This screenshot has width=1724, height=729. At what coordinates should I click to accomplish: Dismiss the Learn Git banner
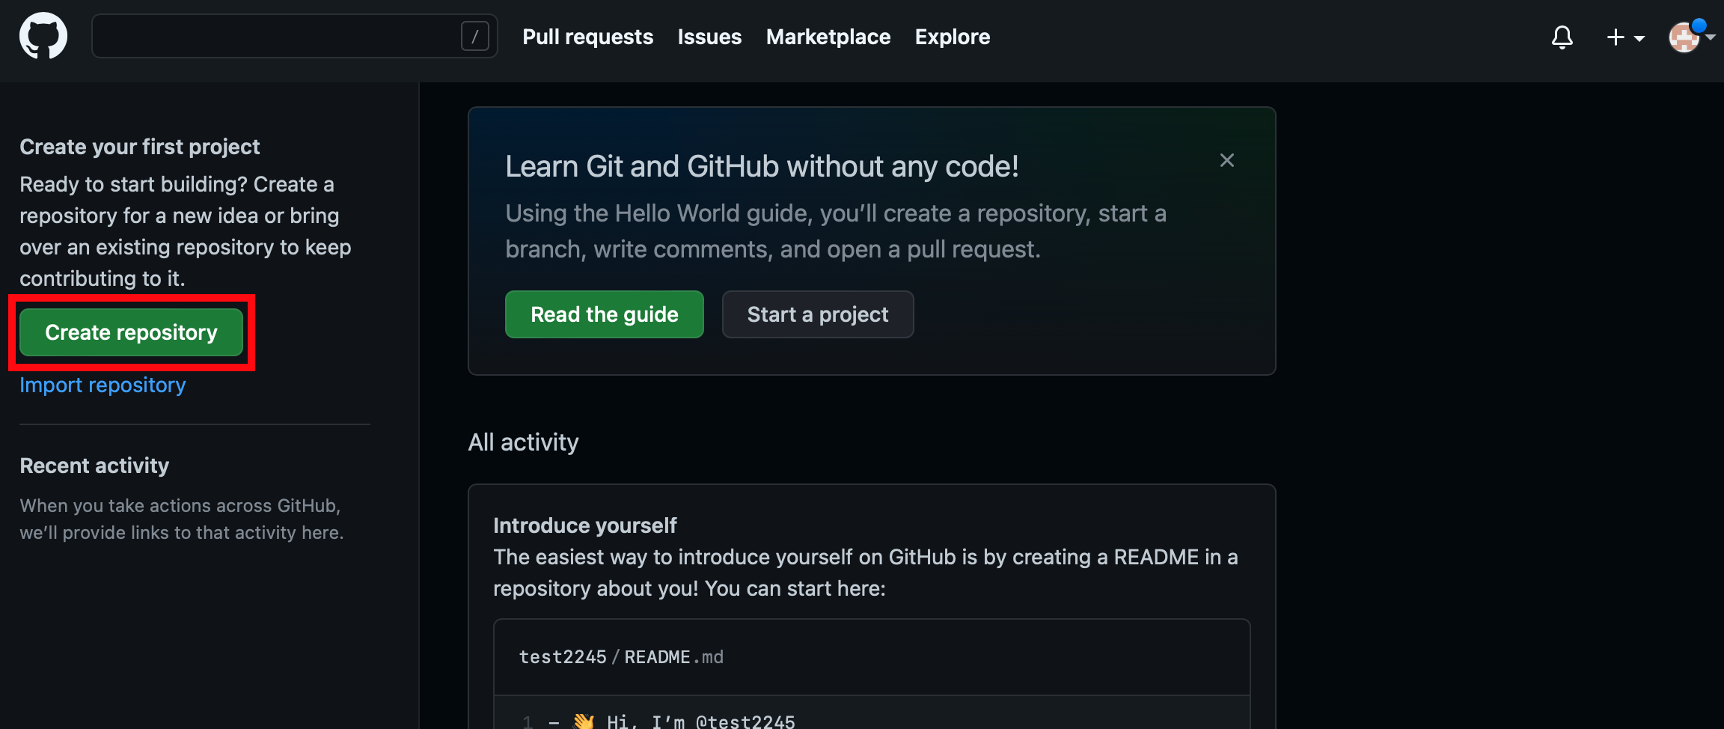pyautogui.click(x=1227, y=160)
